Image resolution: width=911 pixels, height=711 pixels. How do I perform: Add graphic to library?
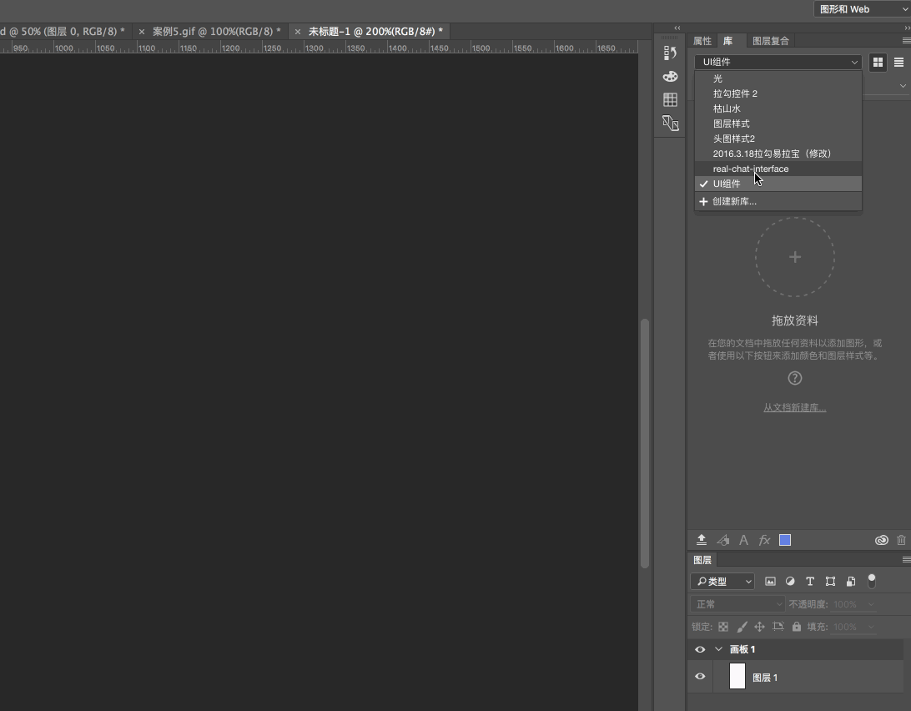[x=722, y=540]
